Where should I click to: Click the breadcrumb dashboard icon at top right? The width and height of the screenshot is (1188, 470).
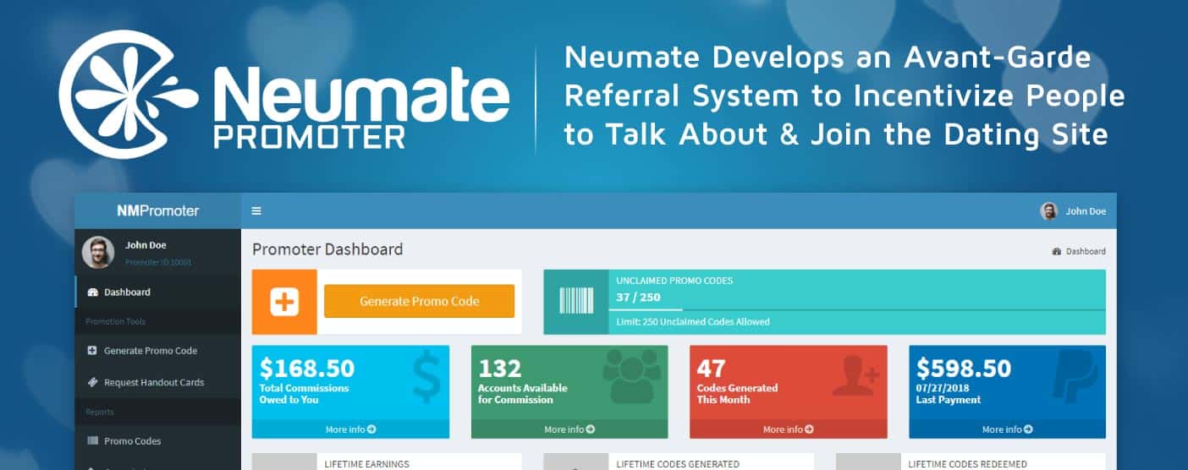point(1057,252)
